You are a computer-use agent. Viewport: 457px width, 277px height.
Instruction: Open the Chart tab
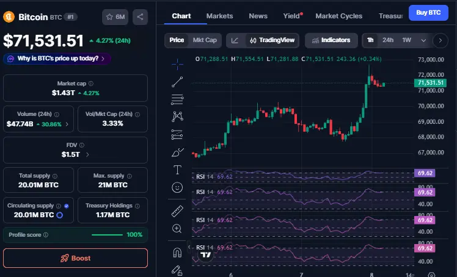[181, 16]
